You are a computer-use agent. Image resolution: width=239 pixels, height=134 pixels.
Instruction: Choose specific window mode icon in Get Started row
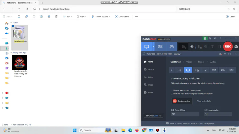(x=205, y=70)
